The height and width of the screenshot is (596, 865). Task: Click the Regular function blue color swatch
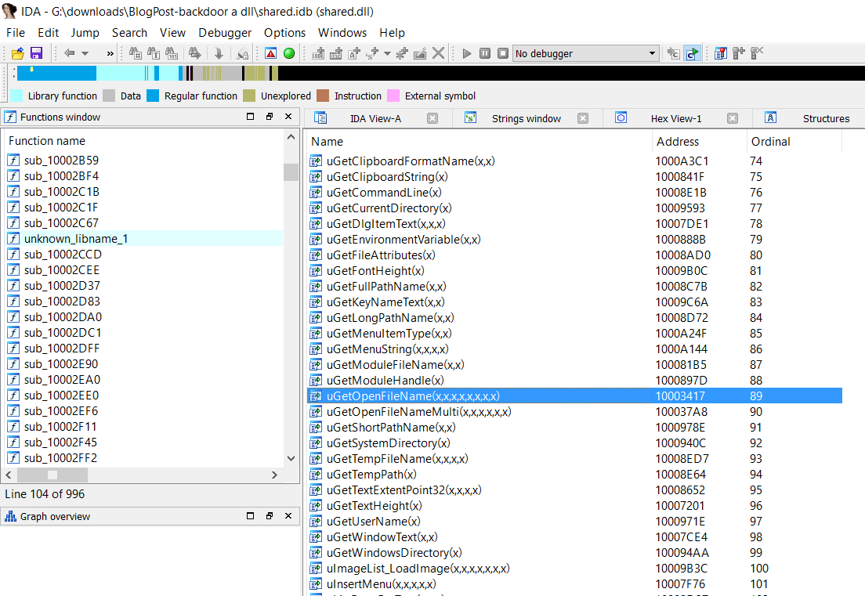[153, 96]
